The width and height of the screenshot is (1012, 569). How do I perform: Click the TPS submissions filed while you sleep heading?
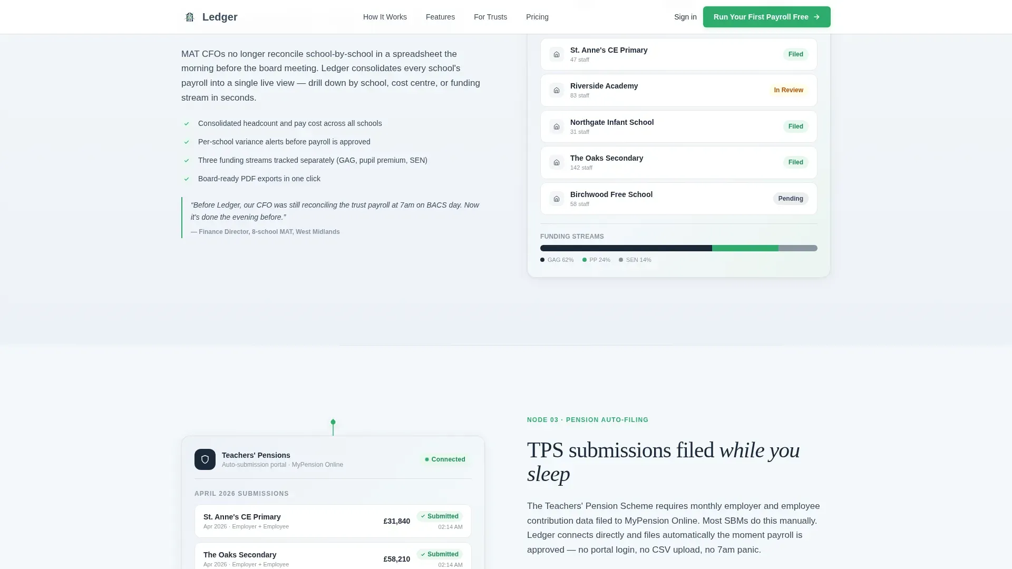point(663,462)
